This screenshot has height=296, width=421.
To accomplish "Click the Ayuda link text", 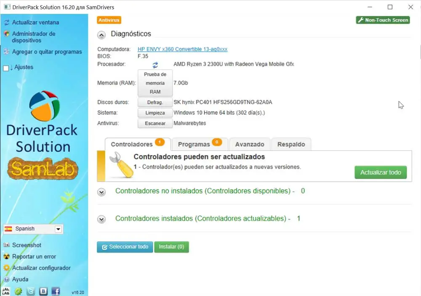I will pos(20,279).
